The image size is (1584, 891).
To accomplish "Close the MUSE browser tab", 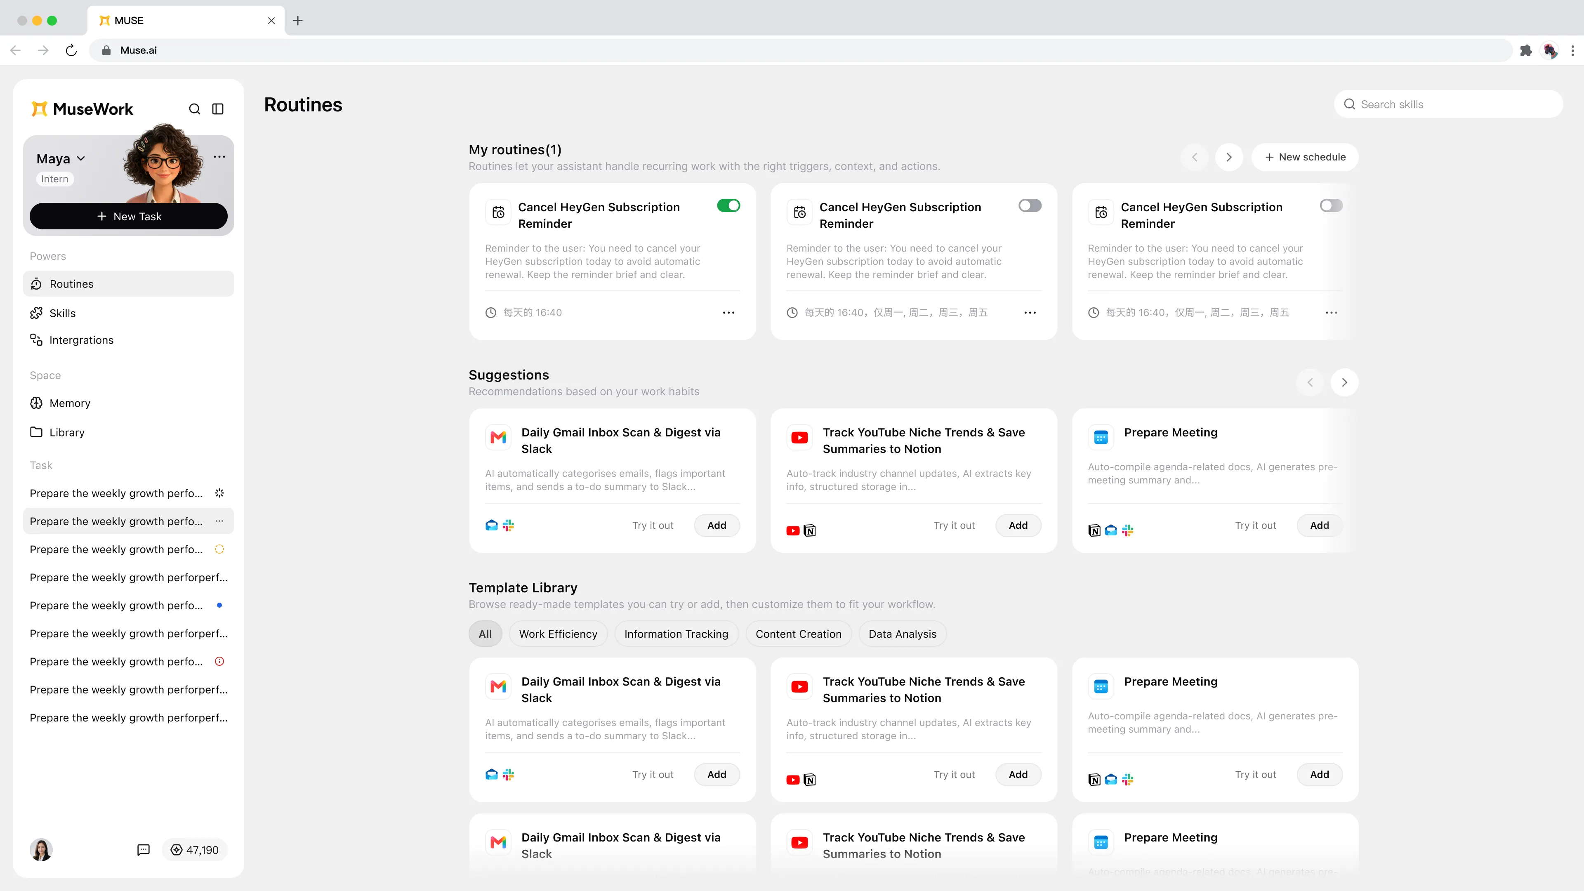I will pyautogui.click(x=271, y=20).
